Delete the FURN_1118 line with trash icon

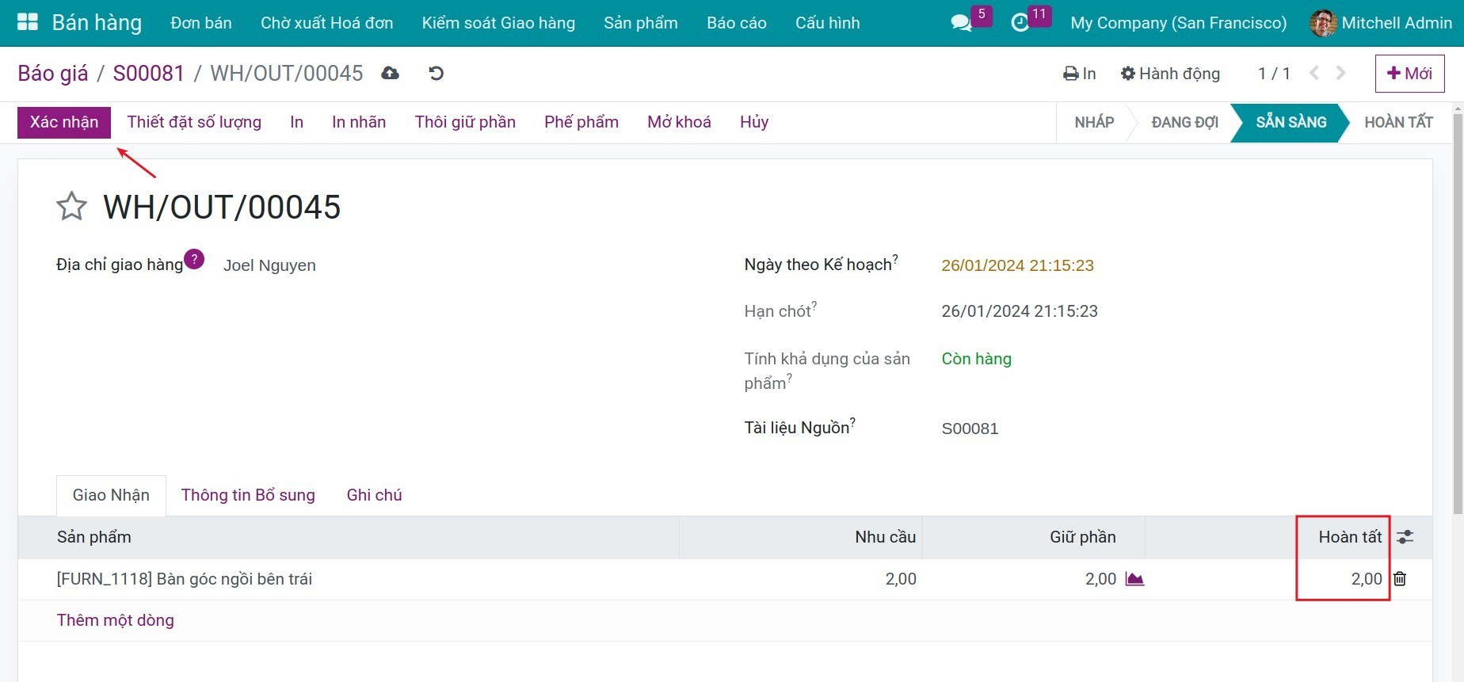coord(1400,579)
